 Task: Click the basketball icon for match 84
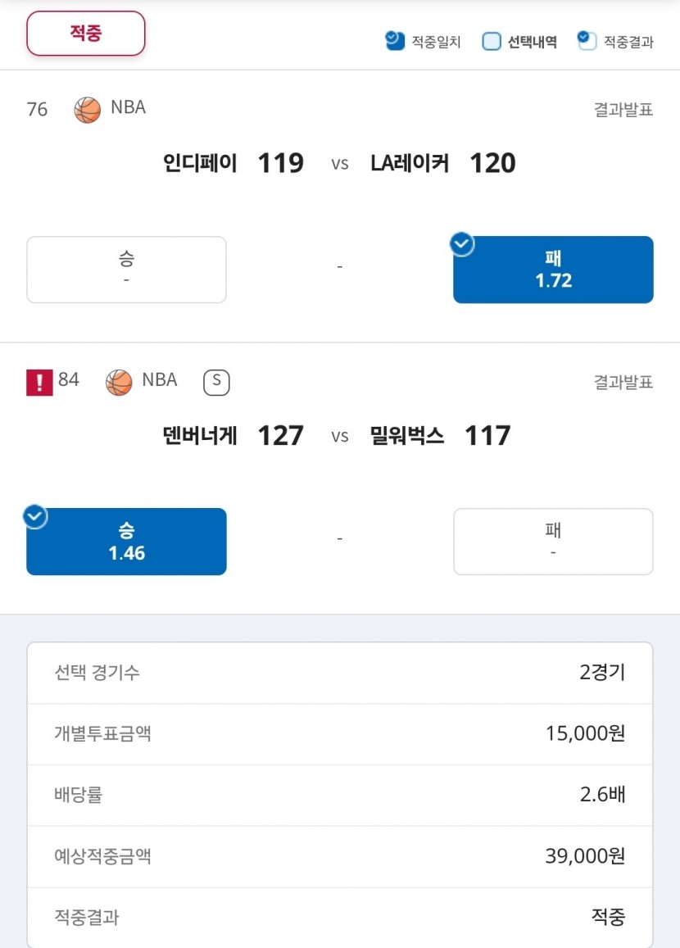119,383
